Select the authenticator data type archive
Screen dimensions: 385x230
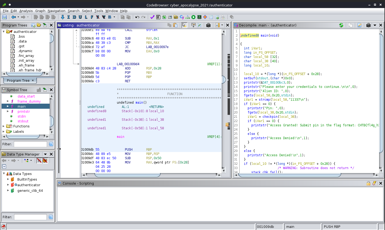coord(29,185)
